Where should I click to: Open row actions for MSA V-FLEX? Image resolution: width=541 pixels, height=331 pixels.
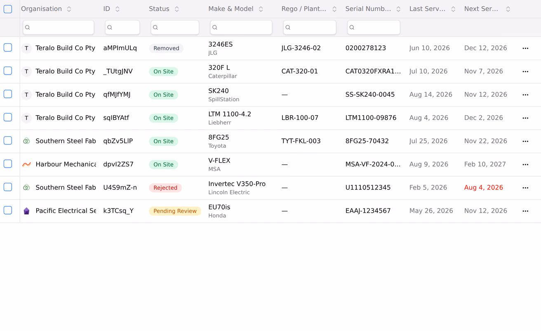(525, 165)
